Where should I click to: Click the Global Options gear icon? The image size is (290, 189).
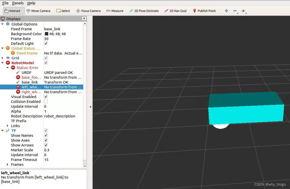point(8,24)
